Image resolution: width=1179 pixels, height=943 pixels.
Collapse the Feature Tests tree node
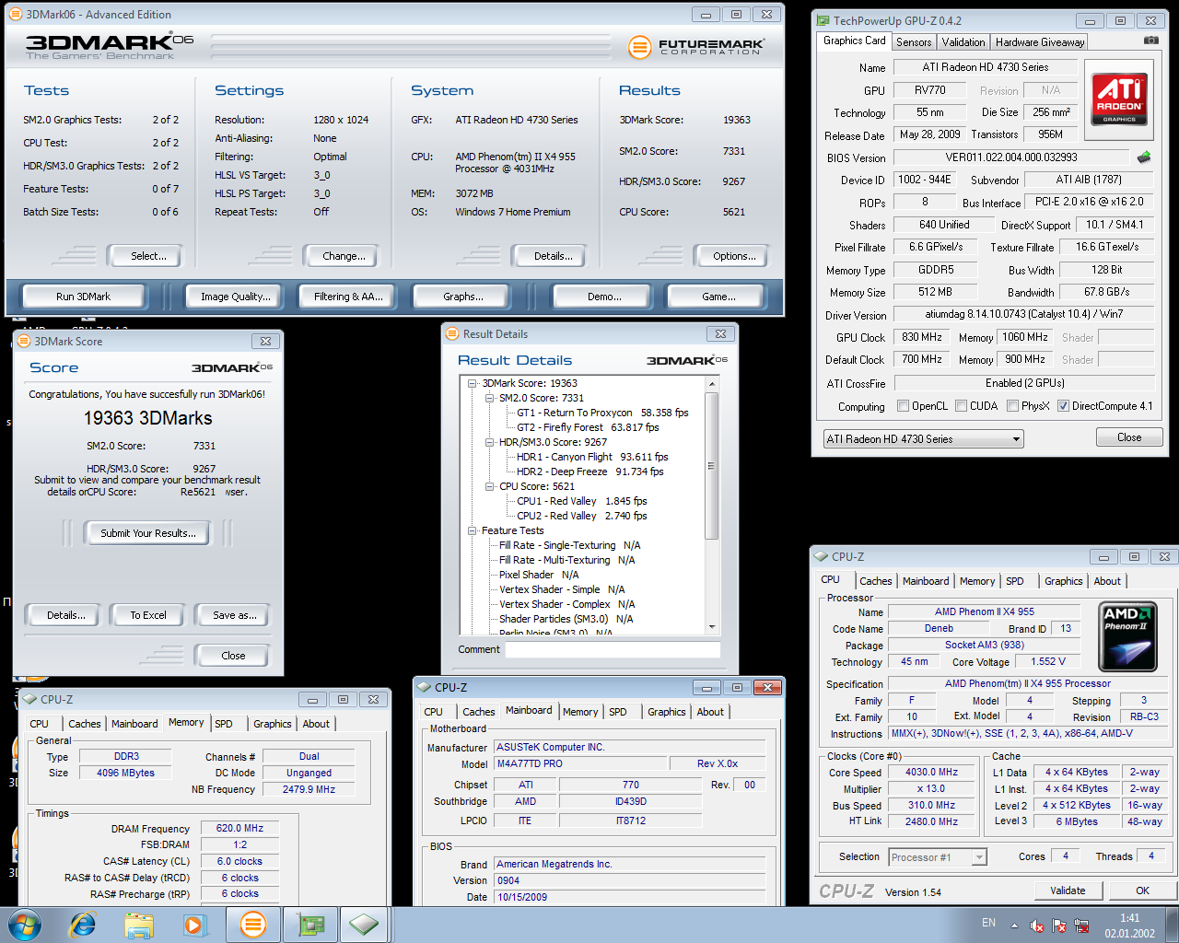tap(473, 530)
